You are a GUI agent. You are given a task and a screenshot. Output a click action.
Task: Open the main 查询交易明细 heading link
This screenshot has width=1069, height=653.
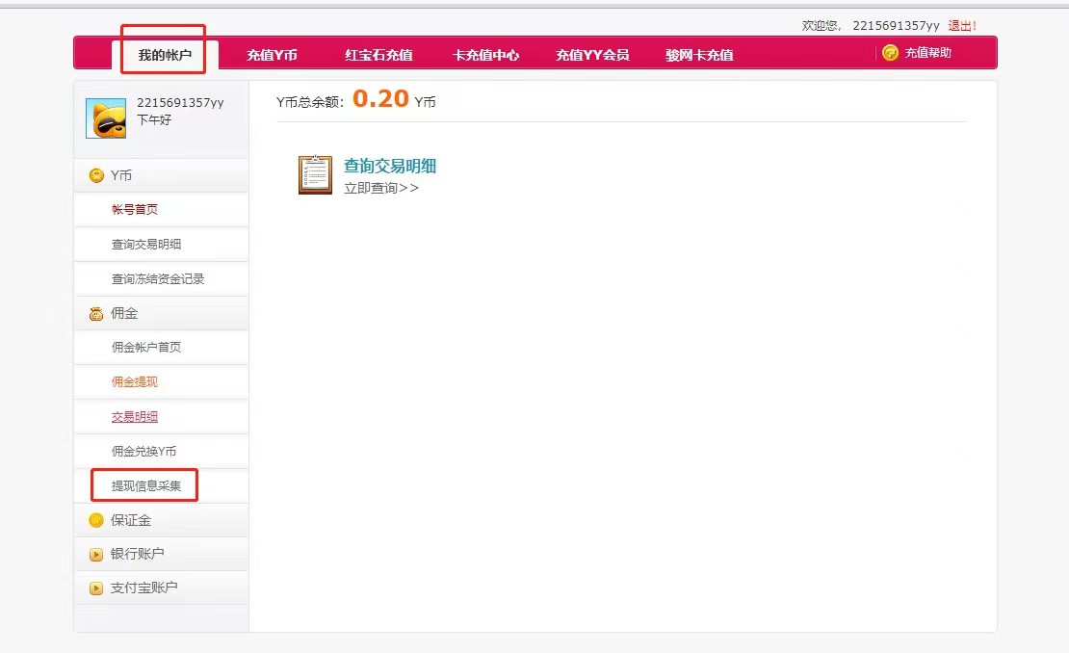389,166
